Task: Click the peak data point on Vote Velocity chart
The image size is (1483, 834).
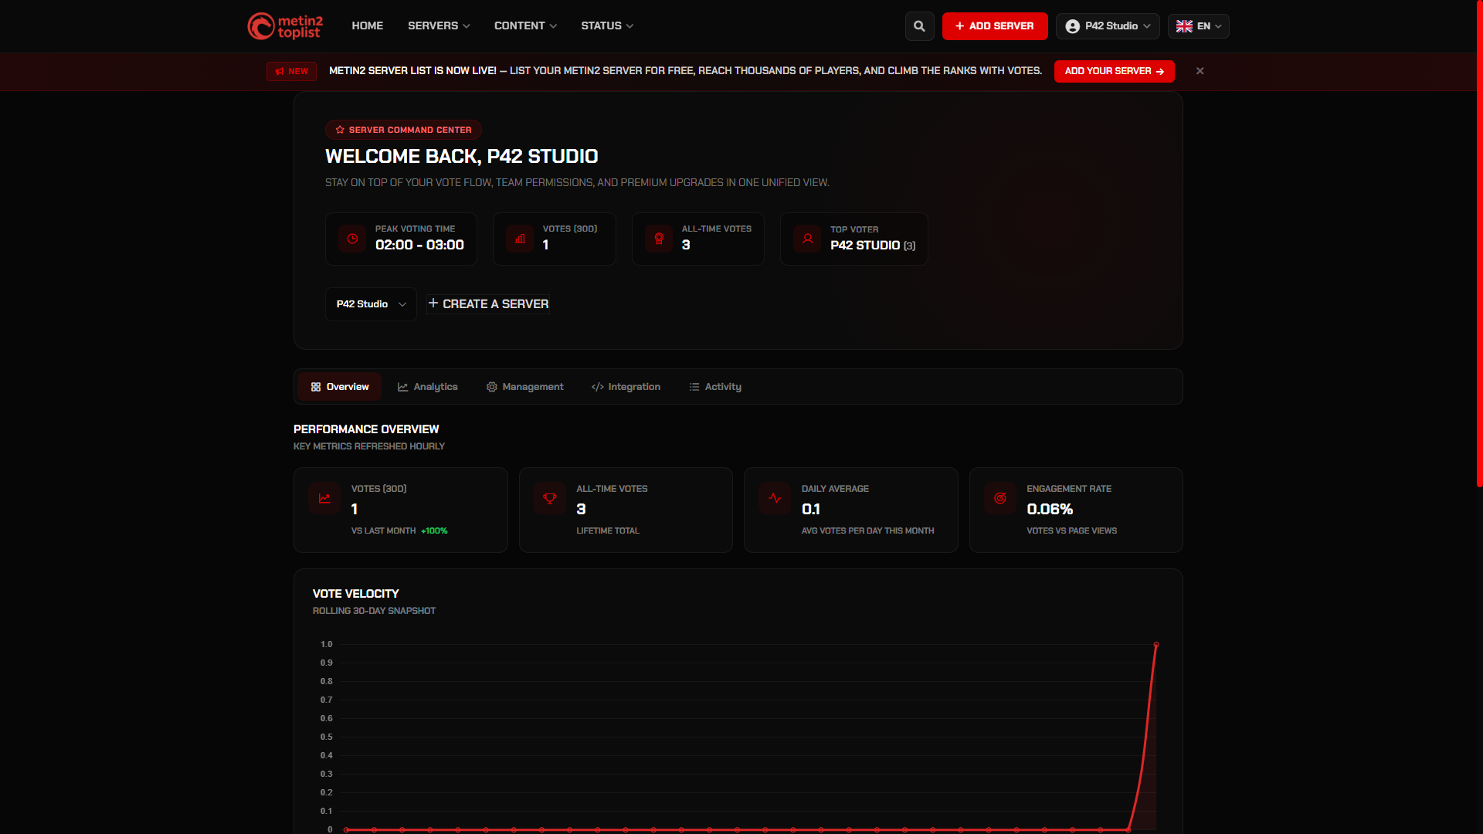Action: [1156, 644]
